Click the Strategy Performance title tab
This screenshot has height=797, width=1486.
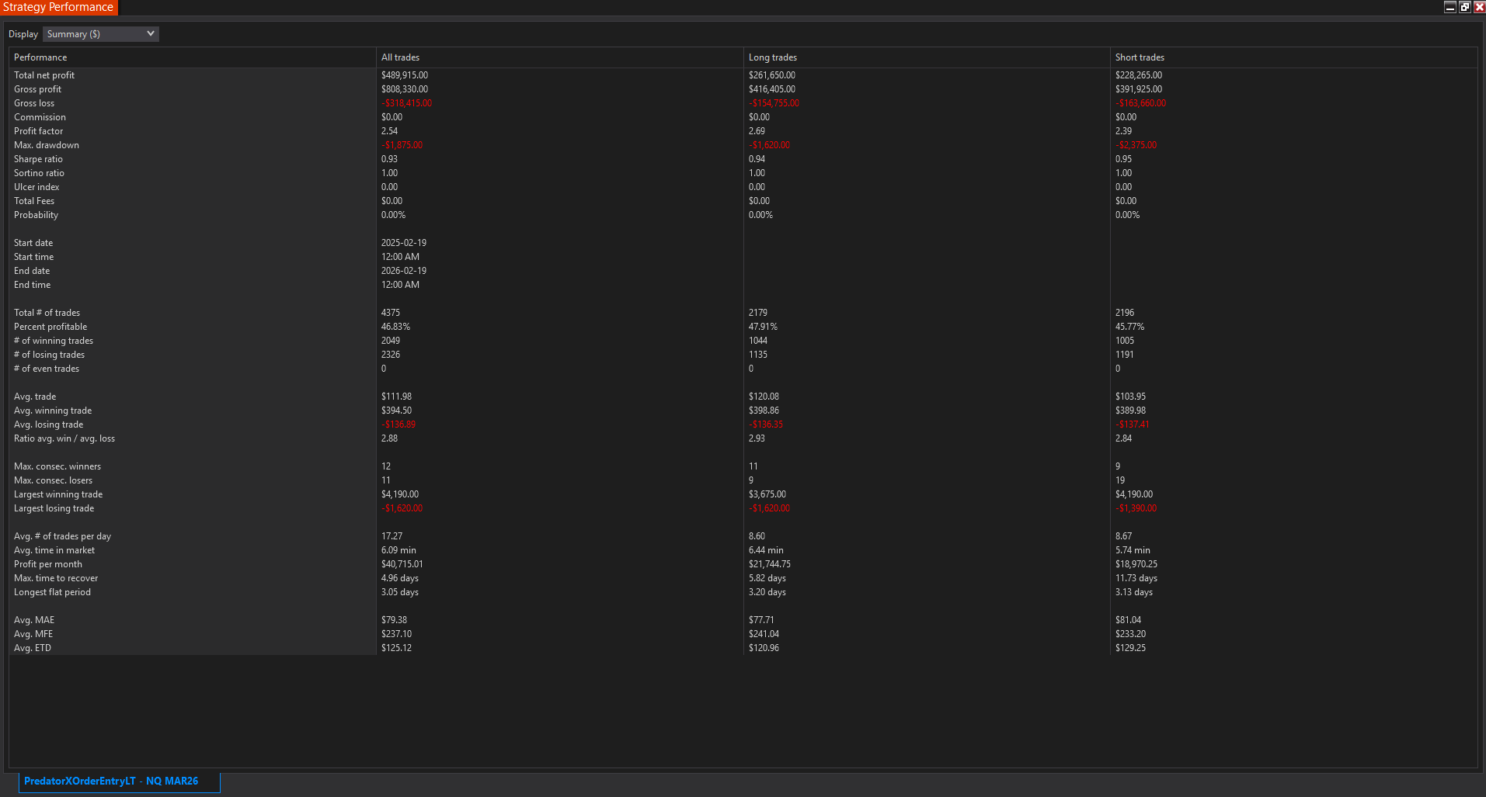58,7
